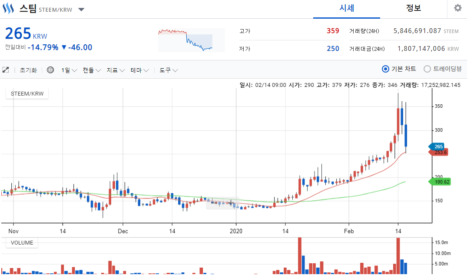Click the 저가 250 low price value
Viewport: 467px width, 275px height.
pos(333,49)
